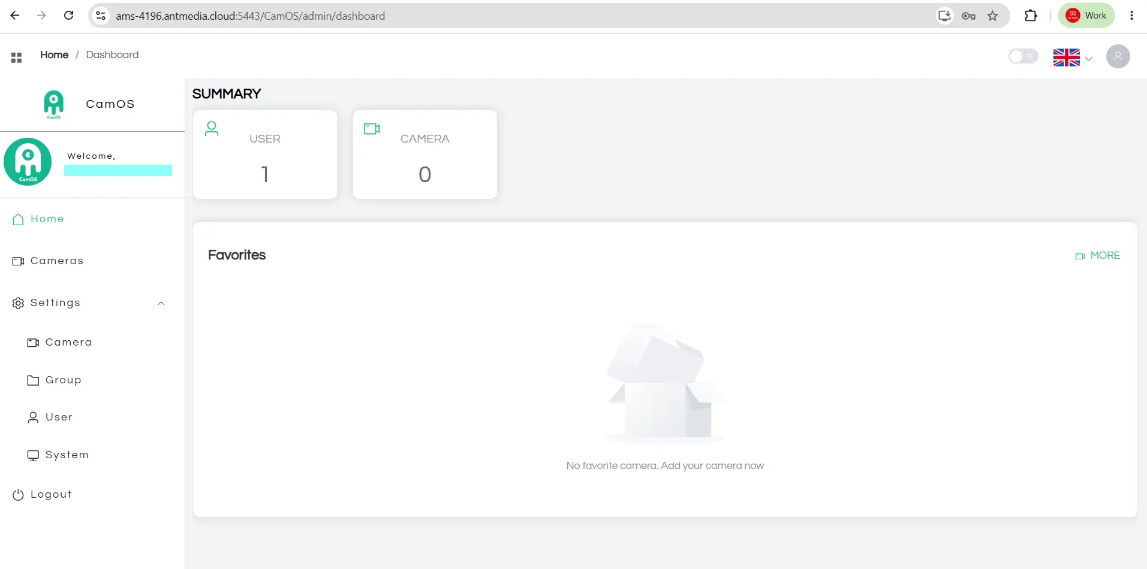View site information icon in address bar

tap(101, 16)
